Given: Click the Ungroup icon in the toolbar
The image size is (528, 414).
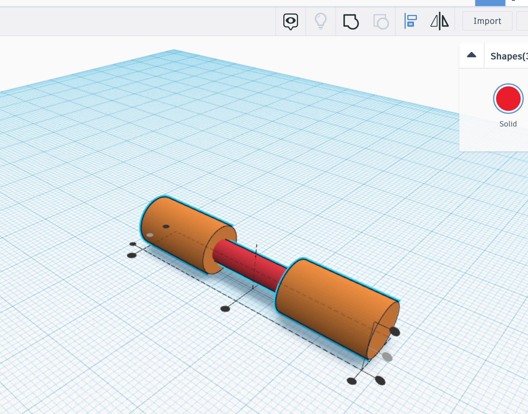Looking at the screenshot, I should [380, 21].
